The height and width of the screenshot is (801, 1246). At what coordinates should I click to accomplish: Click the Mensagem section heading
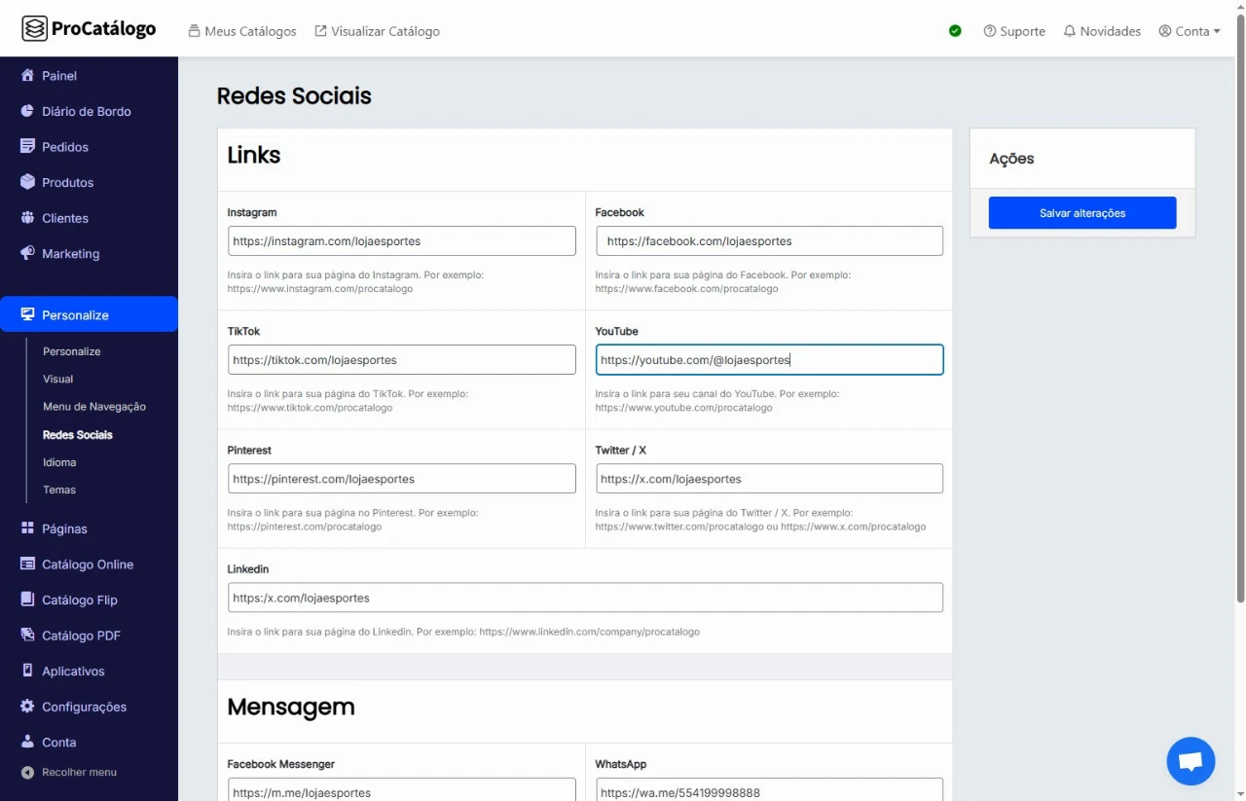coord(291,708)
